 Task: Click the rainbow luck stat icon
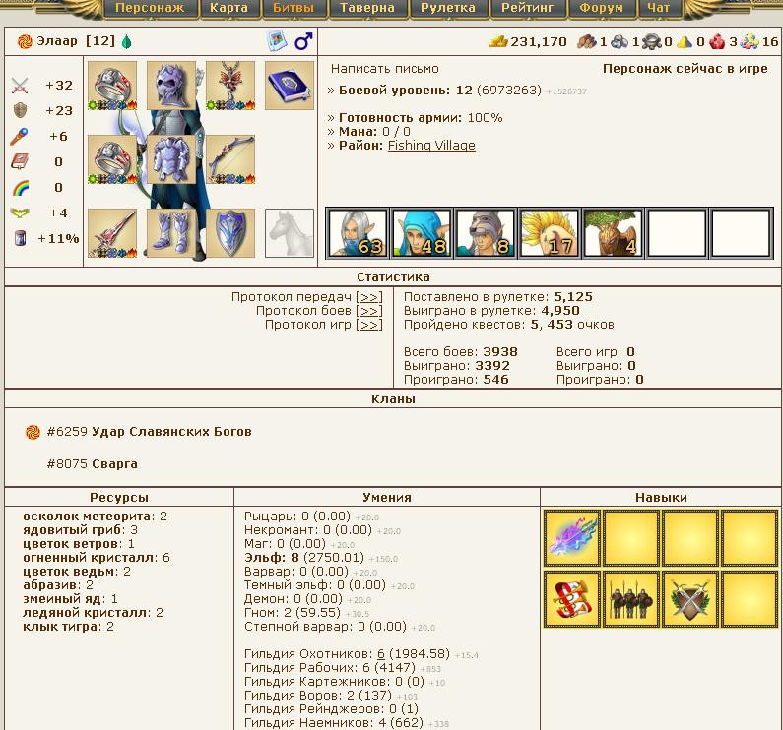[x=21, y=188]
